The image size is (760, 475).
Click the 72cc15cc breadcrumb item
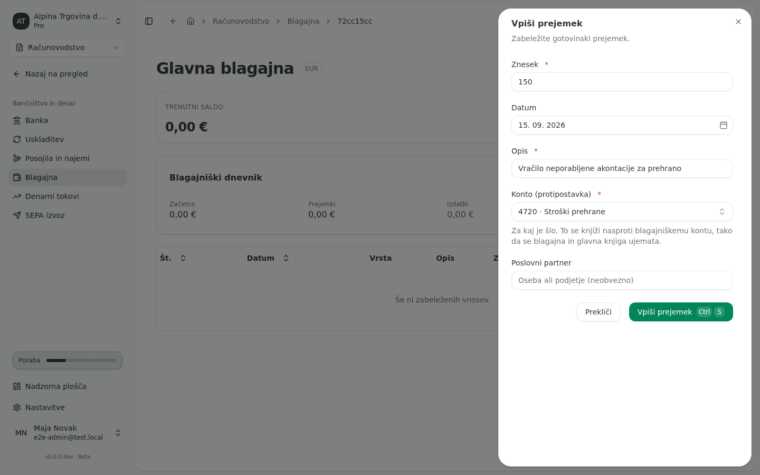(355, 21)
